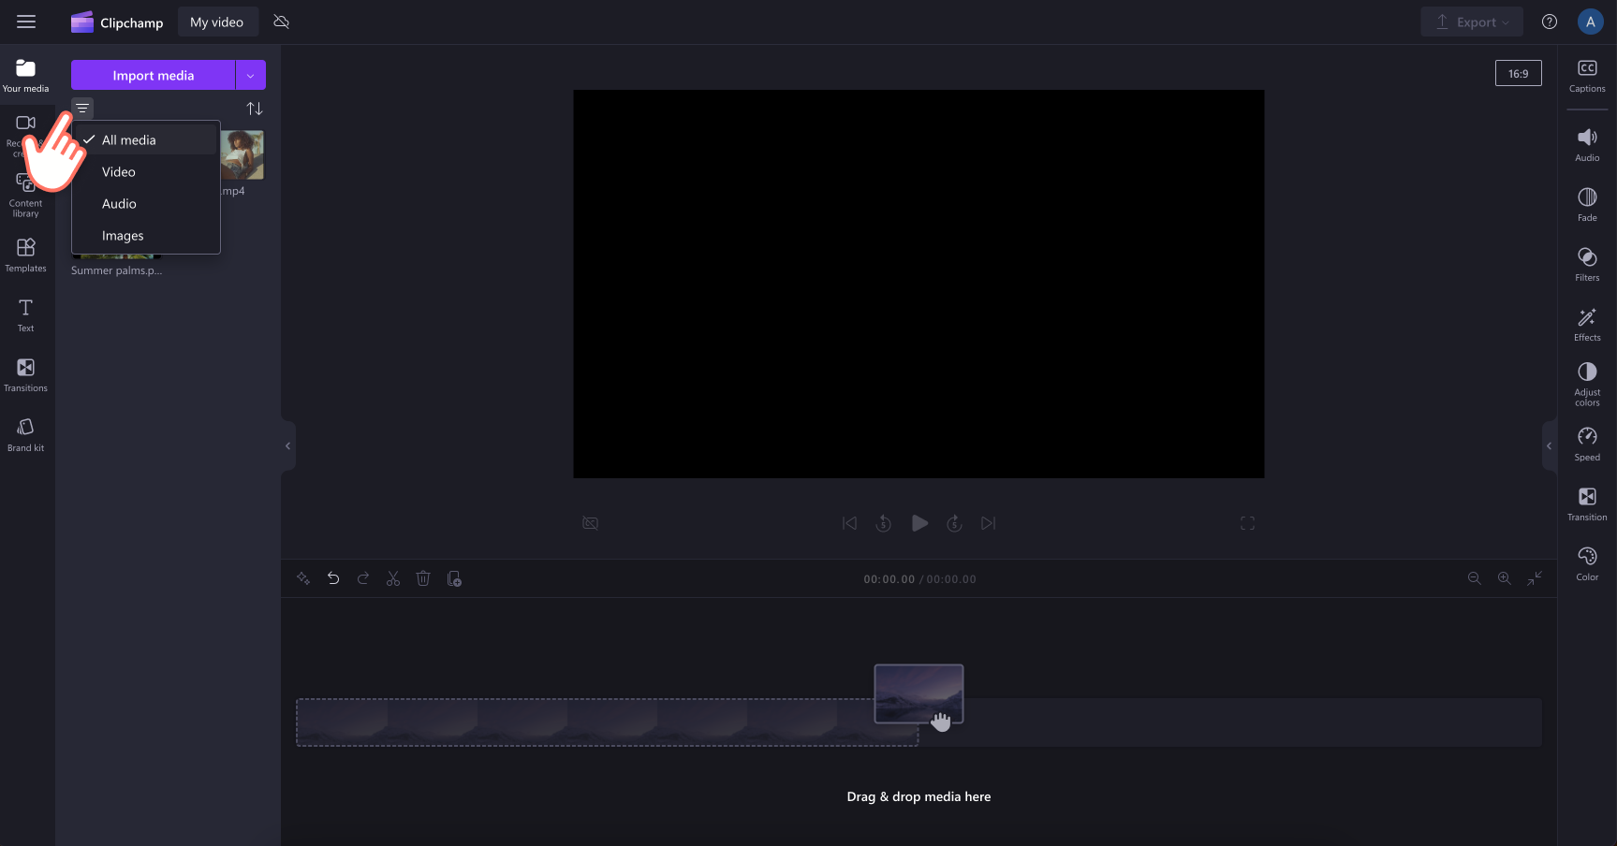1617x846 pixels.
Task: Rename the project title My video
Action: 217,22
